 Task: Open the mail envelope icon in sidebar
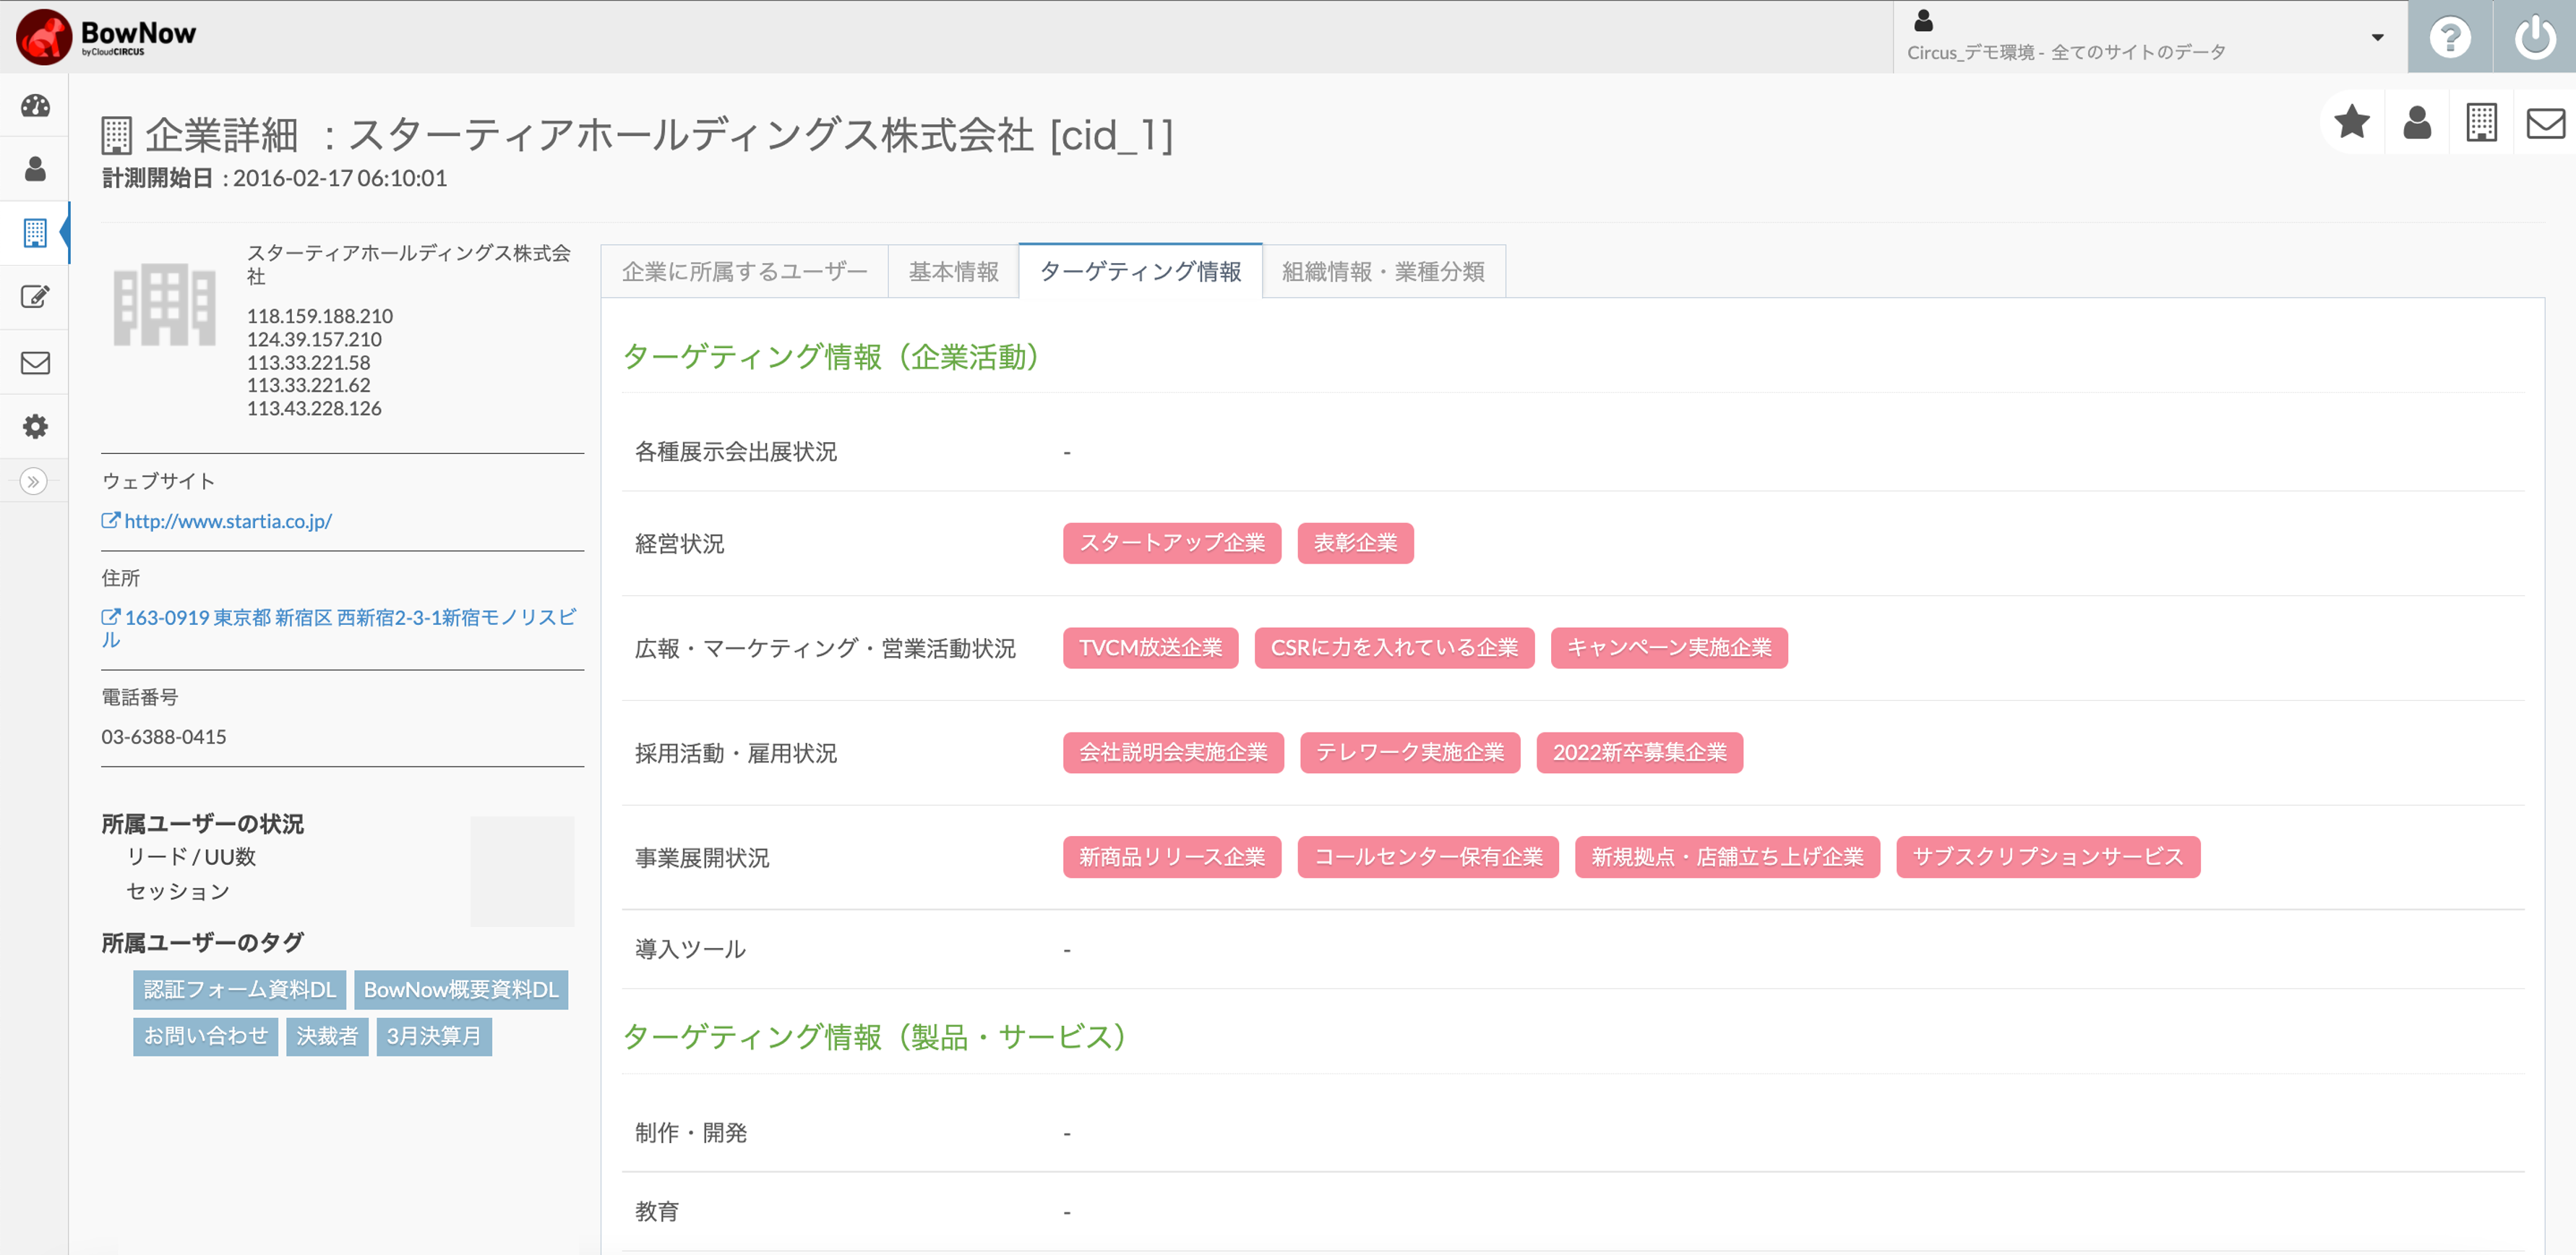click(x=35, y=362)
